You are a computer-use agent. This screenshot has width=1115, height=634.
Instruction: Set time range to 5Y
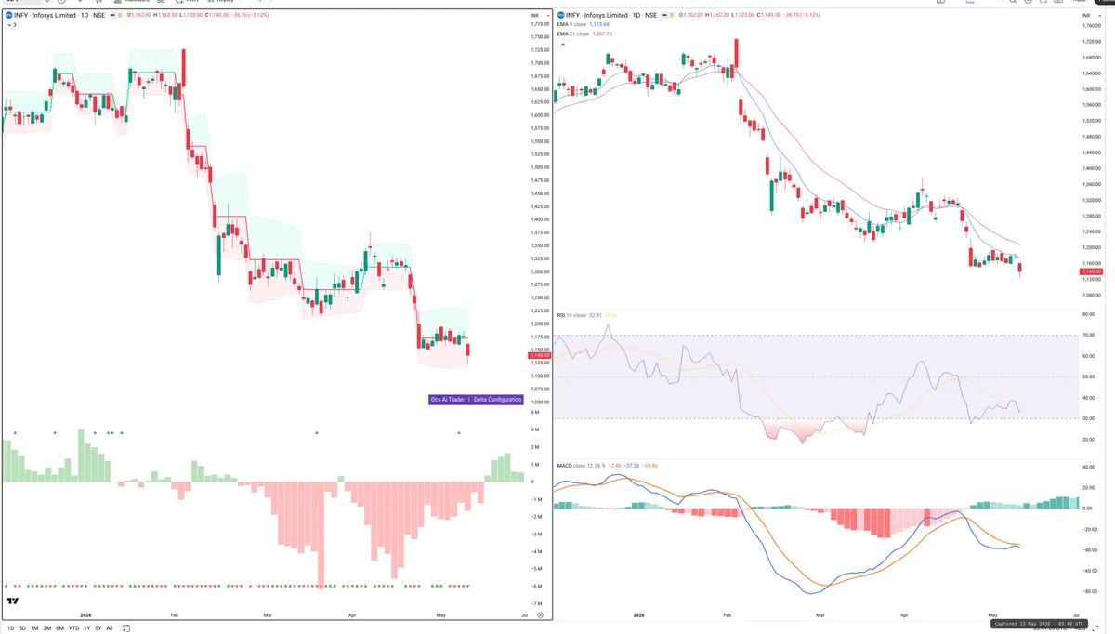click(x=98, y=628)
